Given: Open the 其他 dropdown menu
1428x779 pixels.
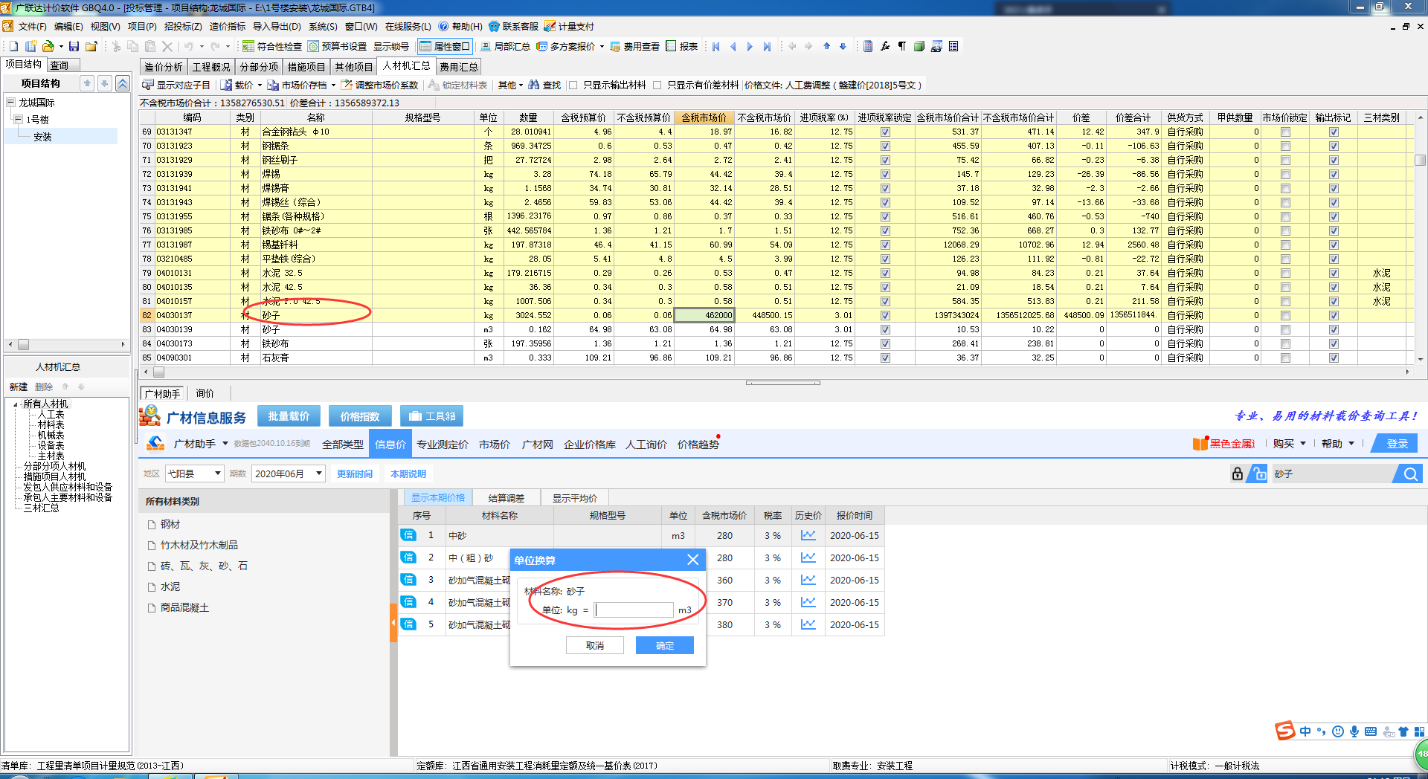Looking at the screenshot, I should coord(510,85).
